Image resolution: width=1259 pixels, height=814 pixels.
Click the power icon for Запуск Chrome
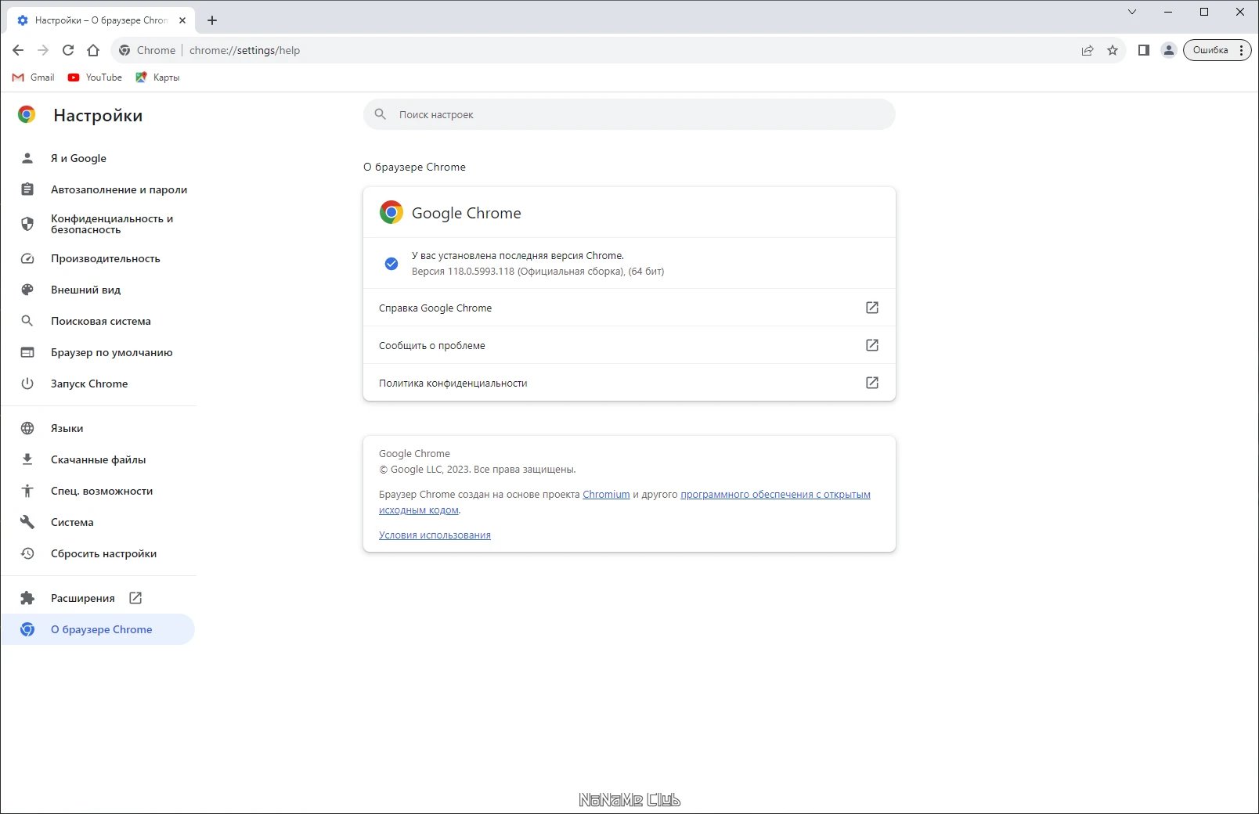point(27,384)
